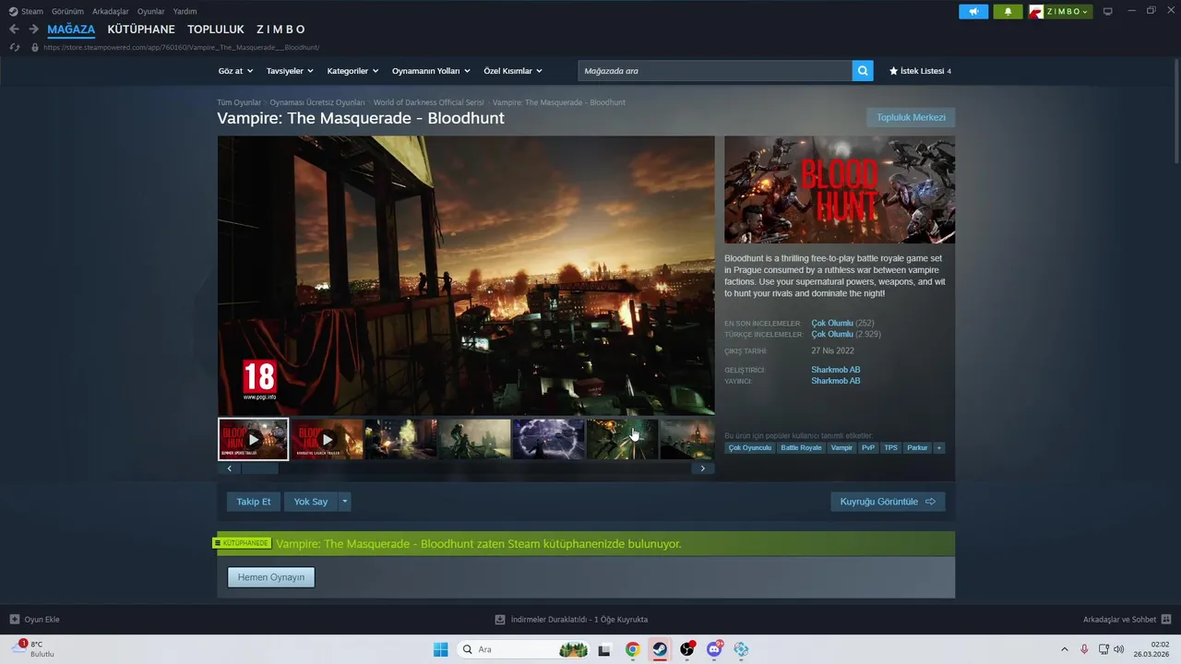Show hidden system tray icons
1181x664 pixels.
[1064, 649]
